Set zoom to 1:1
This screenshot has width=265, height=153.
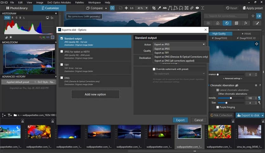click(x=132, y=8)
